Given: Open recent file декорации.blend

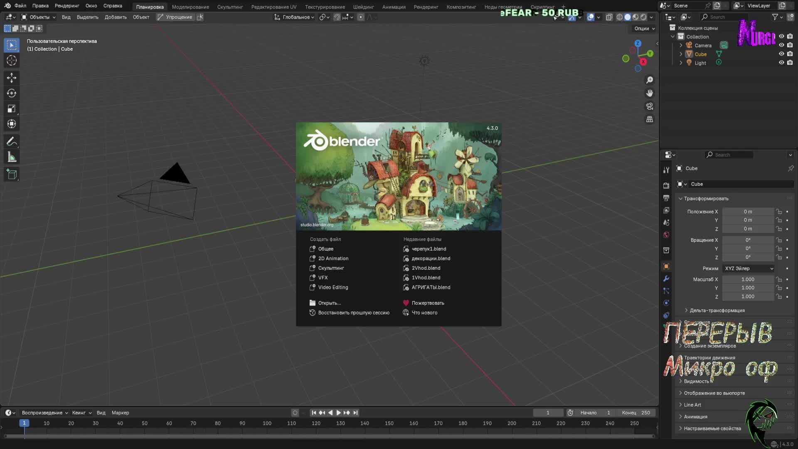Looking at the screenshot, I should click(x=431, y=259).
